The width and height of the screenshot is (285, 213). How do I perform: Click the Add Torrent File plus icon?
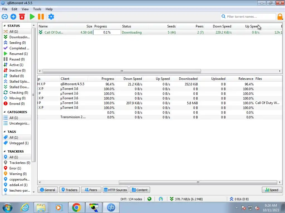(x=13, y=17)
